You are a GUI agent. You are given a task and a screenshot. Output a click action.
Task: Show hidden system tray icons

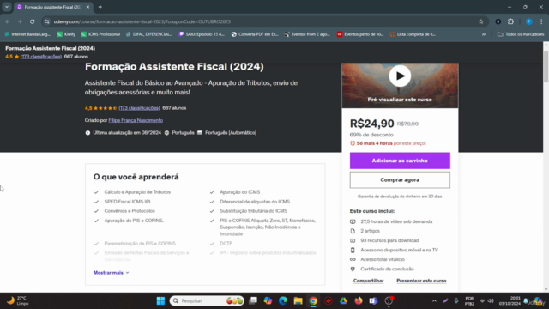click(x=434, y=300)
